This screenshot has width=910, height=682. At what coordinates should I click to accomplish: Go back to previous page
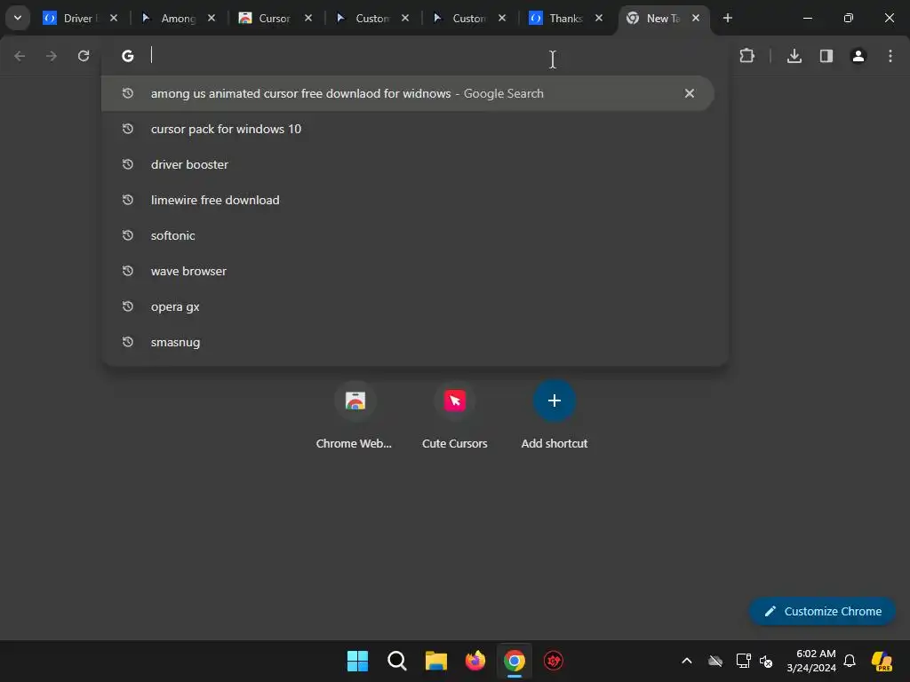tap(20, 56)
